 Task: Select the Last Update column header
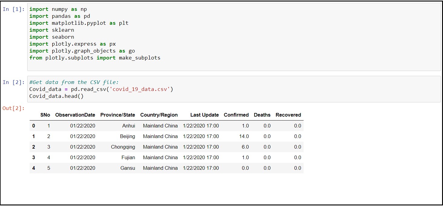(x=205, y=115)
